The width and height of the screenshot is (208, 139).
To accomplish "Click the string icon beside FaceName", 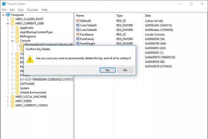I will coord(78,34).
